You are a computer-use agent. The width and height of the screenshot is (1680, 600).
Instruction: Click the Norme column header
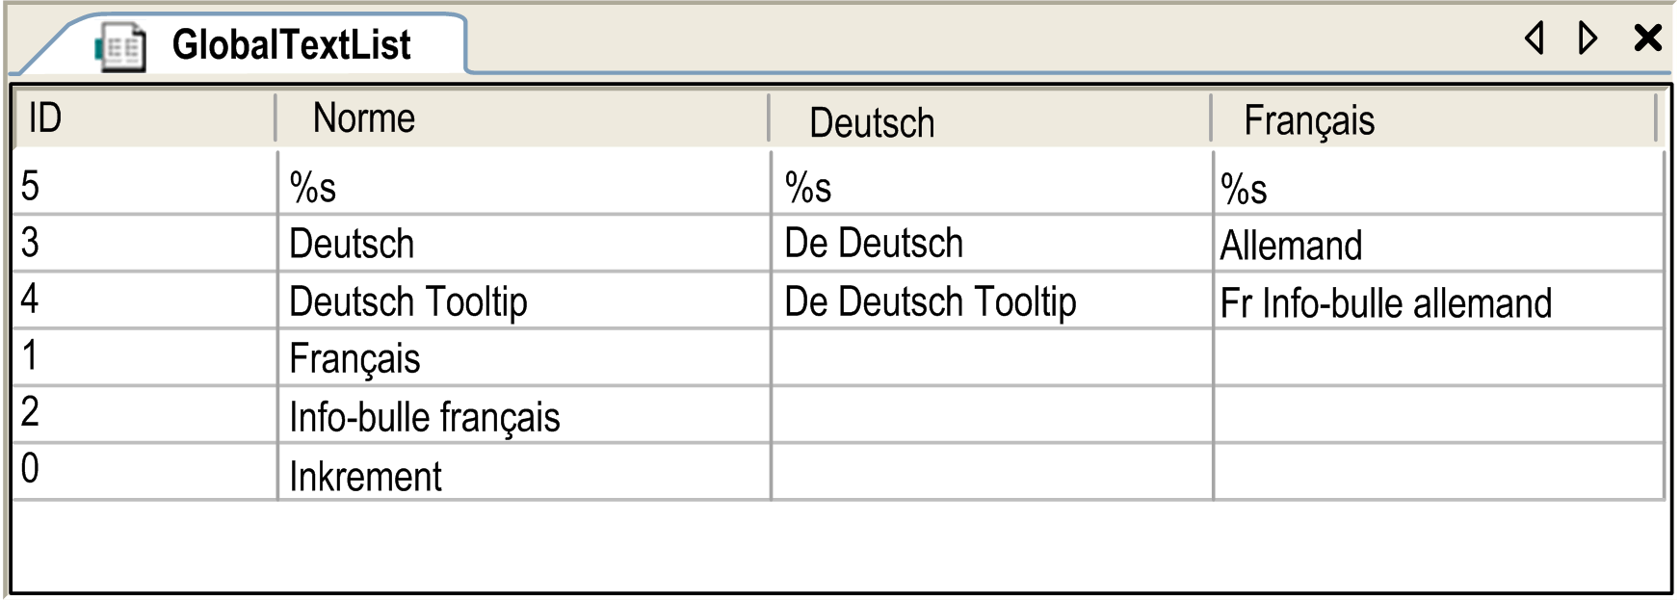522,118
